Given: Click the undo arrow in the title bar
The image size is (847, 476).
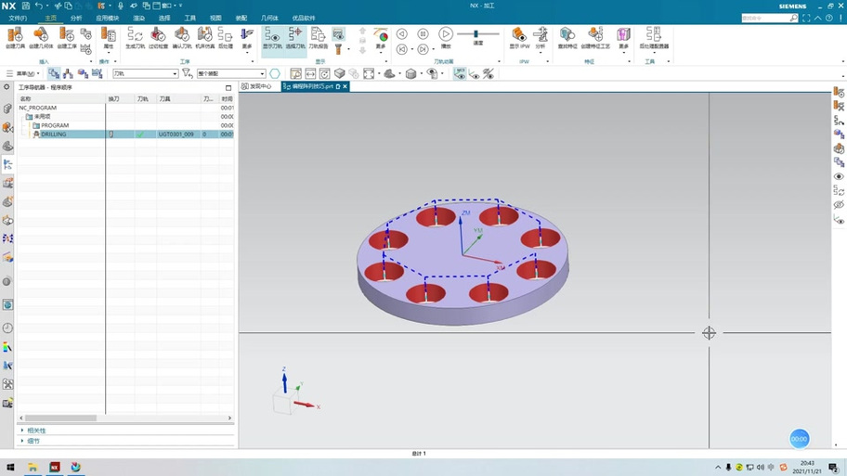Looking at the screenshot, I should coord(38,6).
